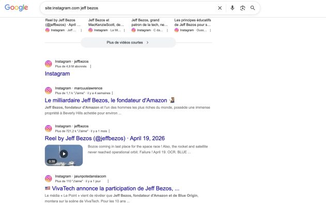Image resolution: width=326 pixels, height=207 pixels.
Task: Open Google Lens image search icon
Action: pyautogui.click(x=242, y=8)
